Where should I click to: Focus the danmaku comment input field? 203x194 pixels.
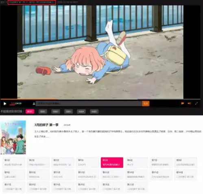[89, 103]
